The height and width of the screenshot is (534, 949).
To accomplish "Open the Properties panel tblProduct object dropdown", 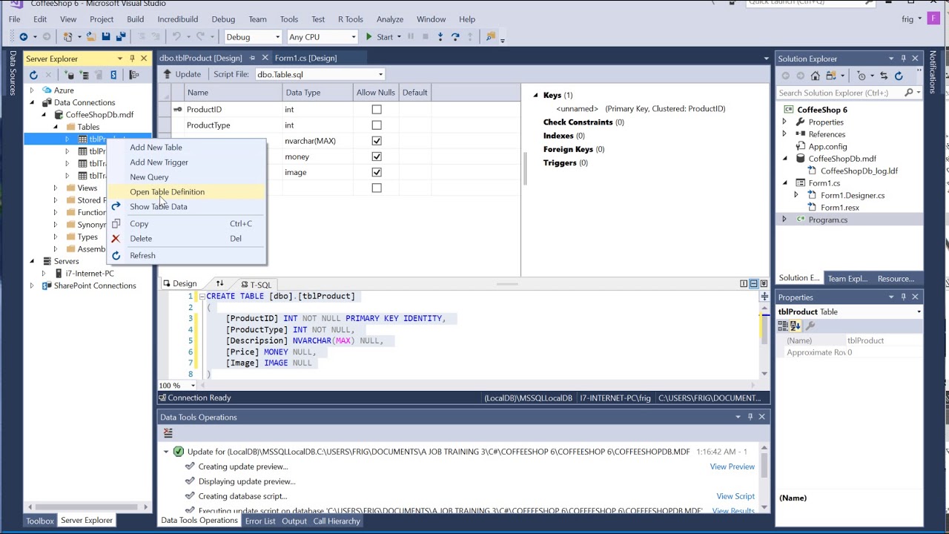I will [x=919, y=312].
